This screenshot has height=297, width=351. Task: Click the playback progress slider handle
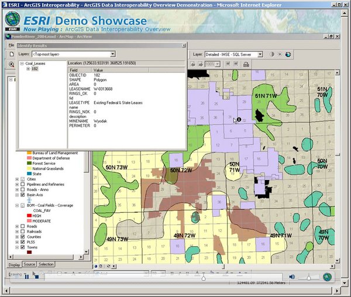204,278
